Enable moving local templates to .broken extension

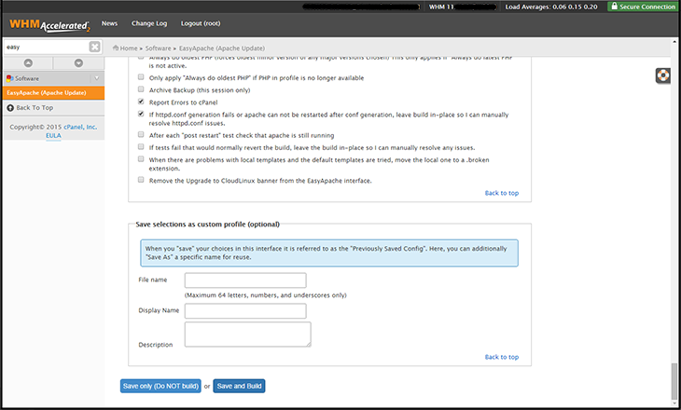(x=141, y=158)
